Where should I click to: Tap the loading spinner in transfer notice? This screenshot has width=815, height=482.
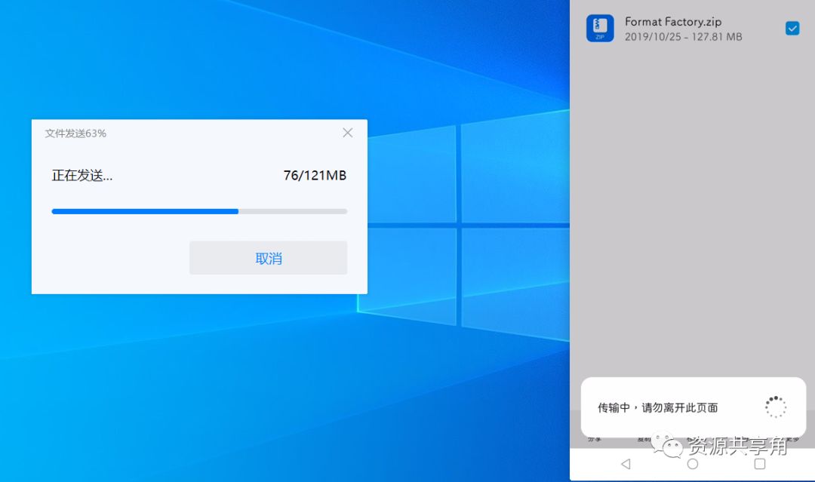[x=776, y=407]
